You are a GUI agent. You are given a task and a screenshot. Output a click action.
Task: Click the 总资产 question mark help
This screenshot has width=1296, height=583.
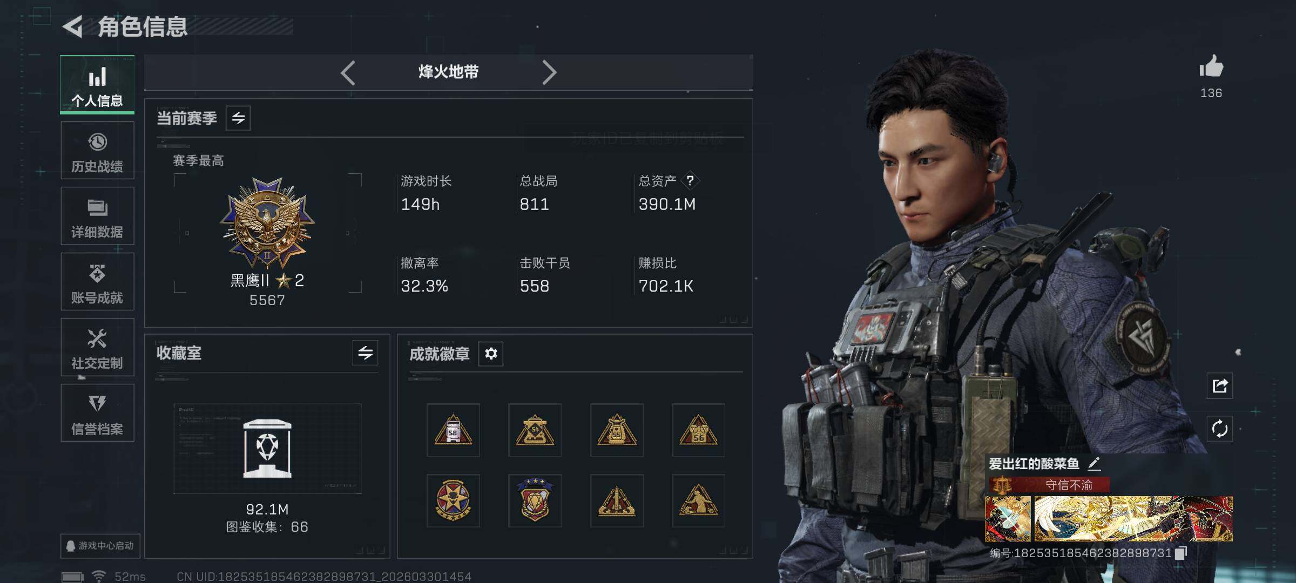point(690,180)
